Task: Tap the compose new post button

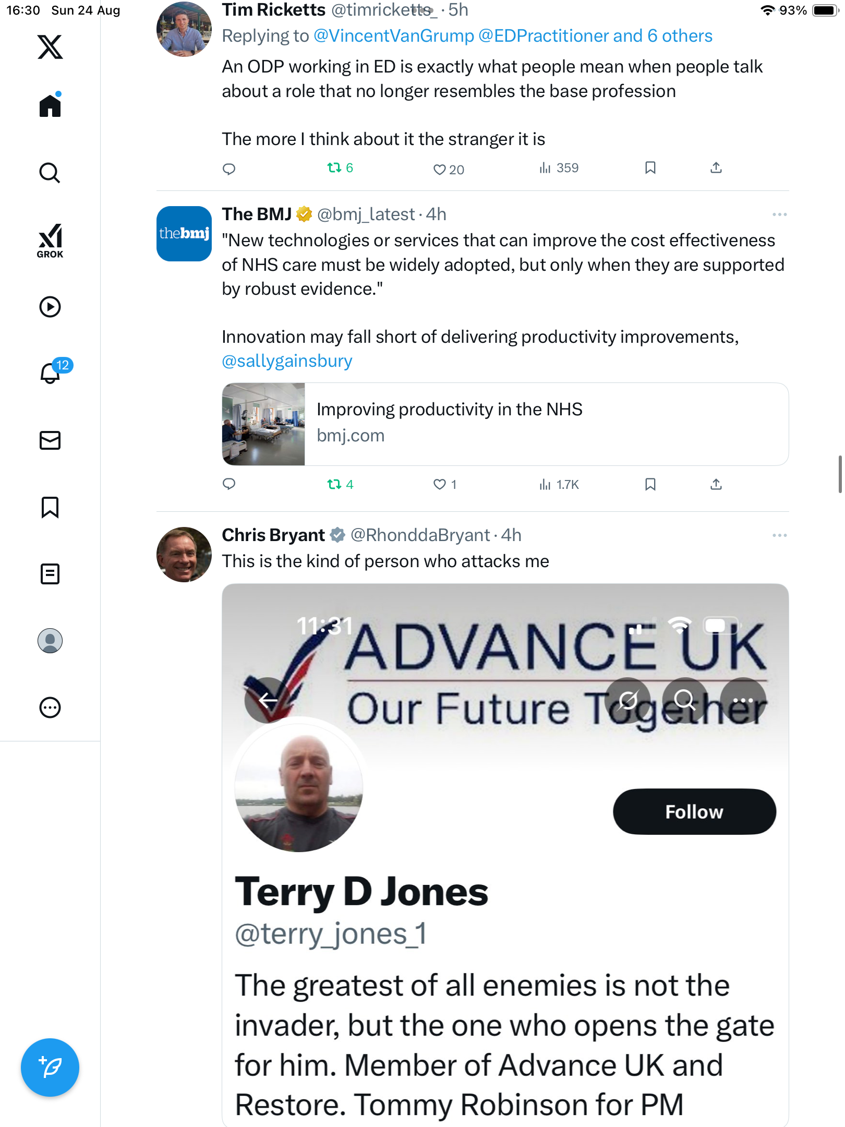Action: click(50, 1067)
